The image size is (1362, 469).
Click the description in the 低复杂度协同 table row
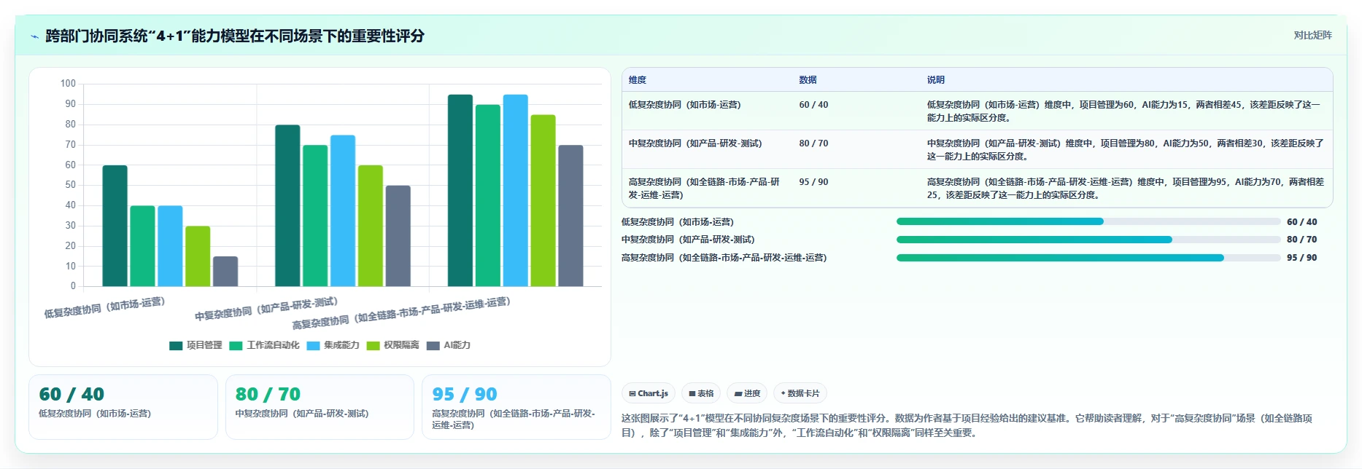click(x=1123, y=111)
